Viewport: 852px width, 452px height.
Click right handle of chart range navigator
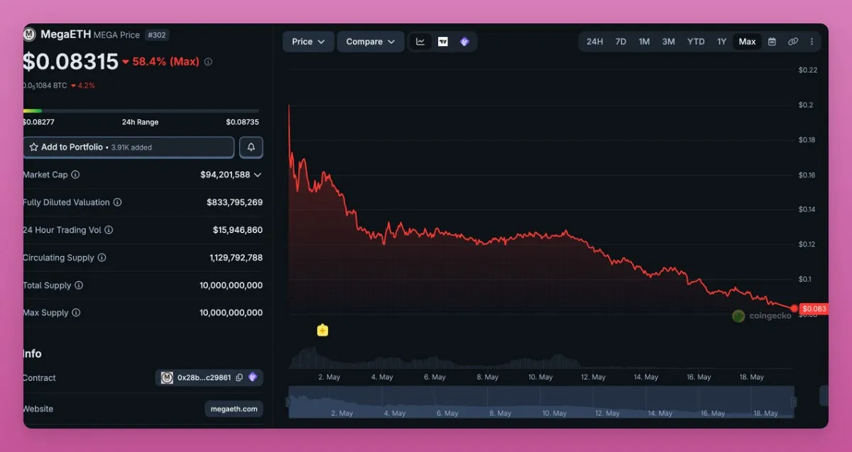[x=794, y=402]
